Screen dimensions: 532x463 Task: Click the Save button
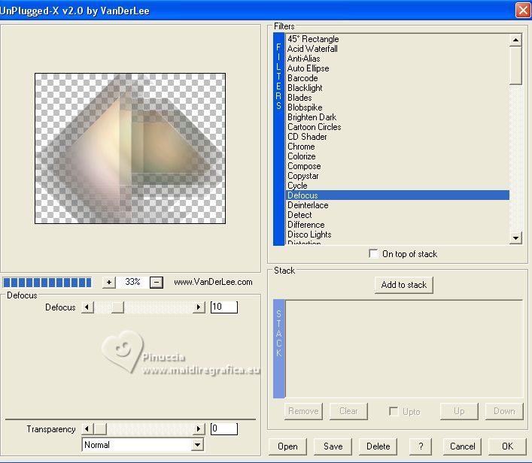coord(333,446)
